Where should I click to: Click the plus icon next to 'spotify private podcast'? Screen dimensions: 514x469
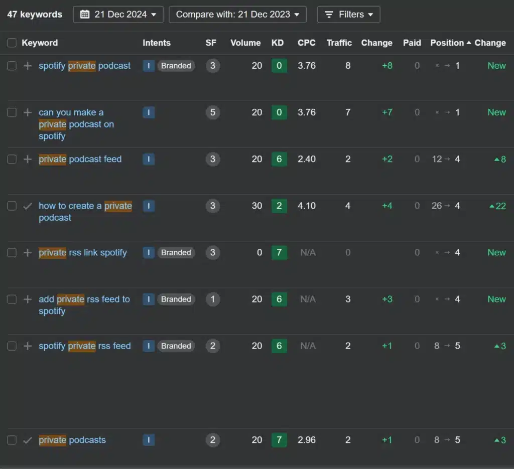(x=28, y=65)
